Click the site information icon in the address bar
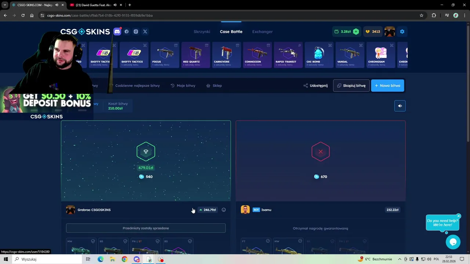Screen dimensions: 470x264 [x=42, y=15]
